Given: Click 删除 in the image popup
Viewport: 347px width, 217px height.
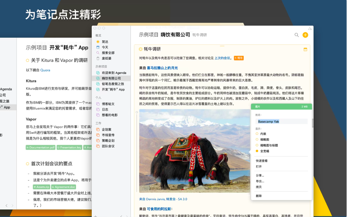Looking at the screenshot, I should pyautogui.click(x=259, y=196).
